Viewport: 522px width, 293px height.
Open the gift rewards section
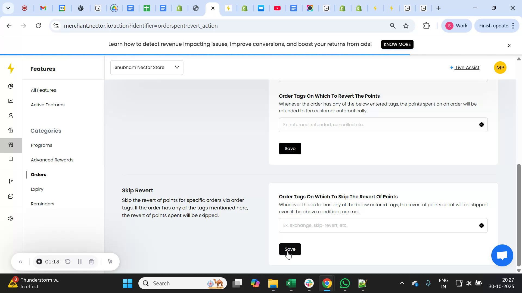click(x=11, y=130)
